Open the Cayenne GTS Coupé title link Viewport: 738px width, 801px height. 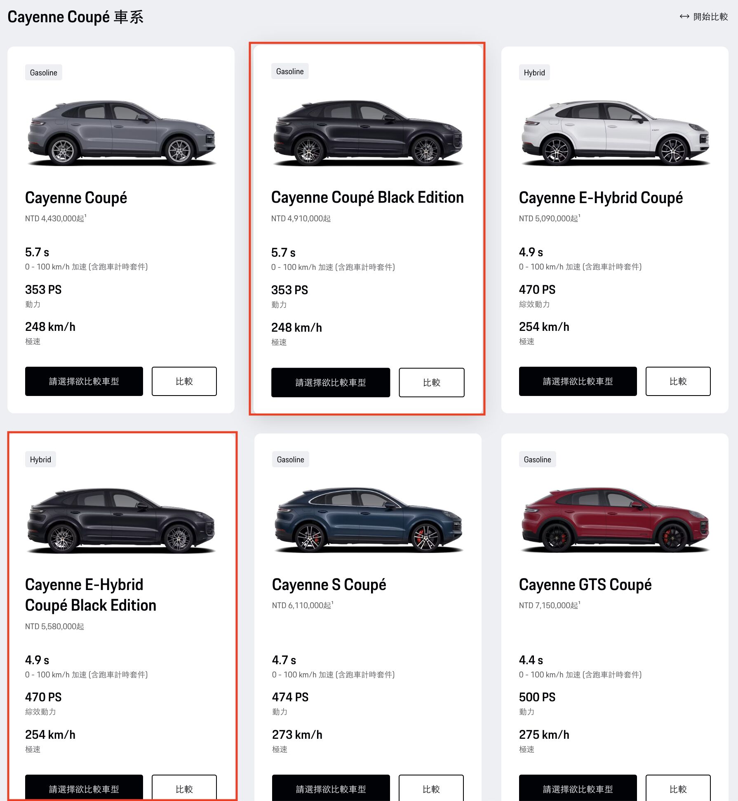click(585, 585)
